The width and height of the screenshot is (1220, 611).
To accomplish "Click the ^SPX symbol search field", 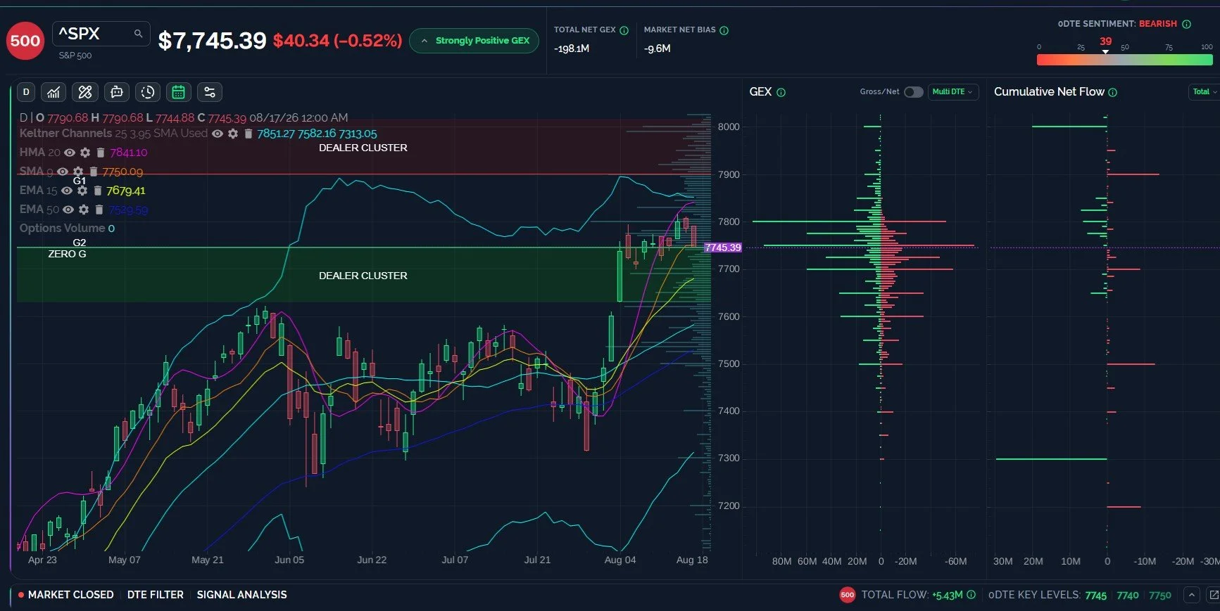I will (x=101, y=34).
